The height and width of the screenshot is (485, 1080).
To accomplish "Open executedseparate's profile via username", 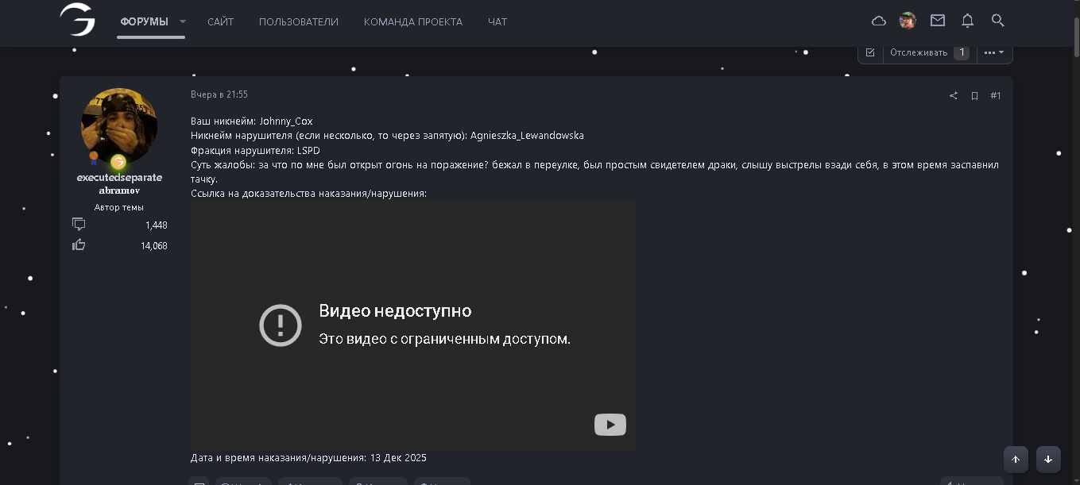I will click(119, 178).
